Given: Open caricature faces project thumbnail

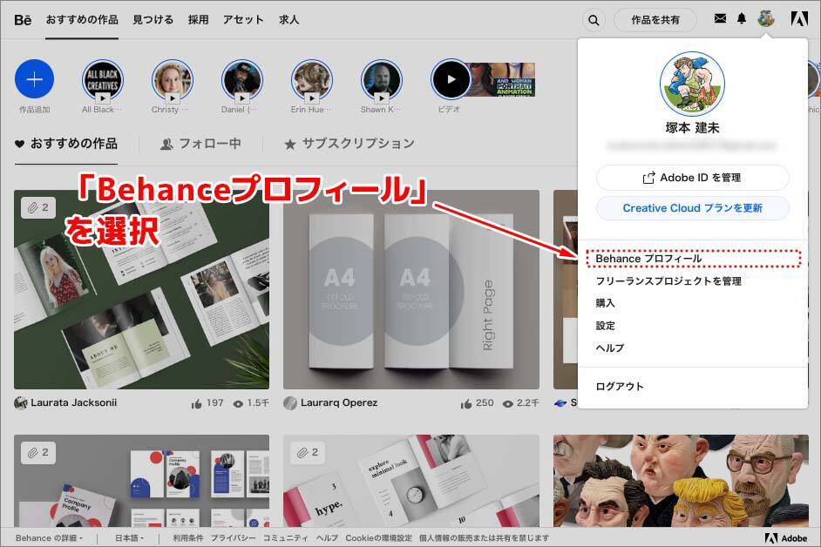Looking at the screenshot, I should coord(681,481).
